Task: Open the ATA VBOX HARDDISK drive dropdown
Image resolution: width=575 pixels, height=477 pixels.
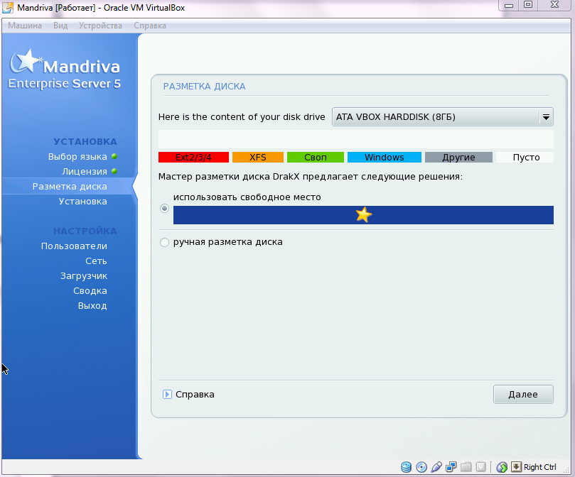Action: pyautogui.click(x=443, y=117)
